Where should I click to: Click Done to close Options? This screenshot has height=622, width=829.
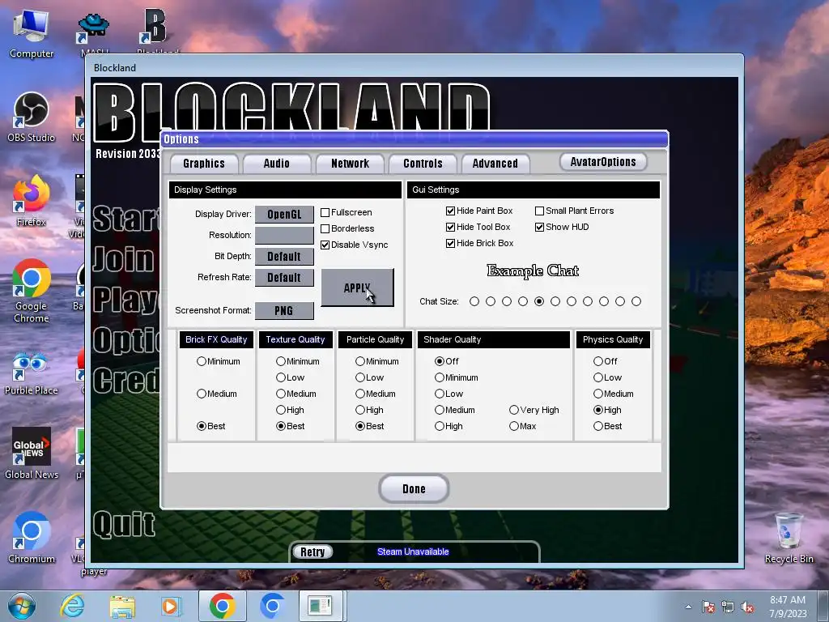tap(414, 488)
